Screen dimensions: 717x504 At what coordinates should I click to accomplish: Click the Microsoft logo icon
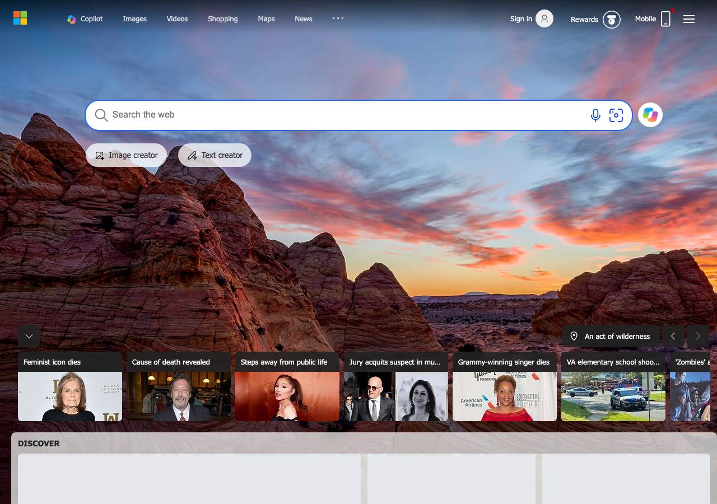(x=20, y=18)
